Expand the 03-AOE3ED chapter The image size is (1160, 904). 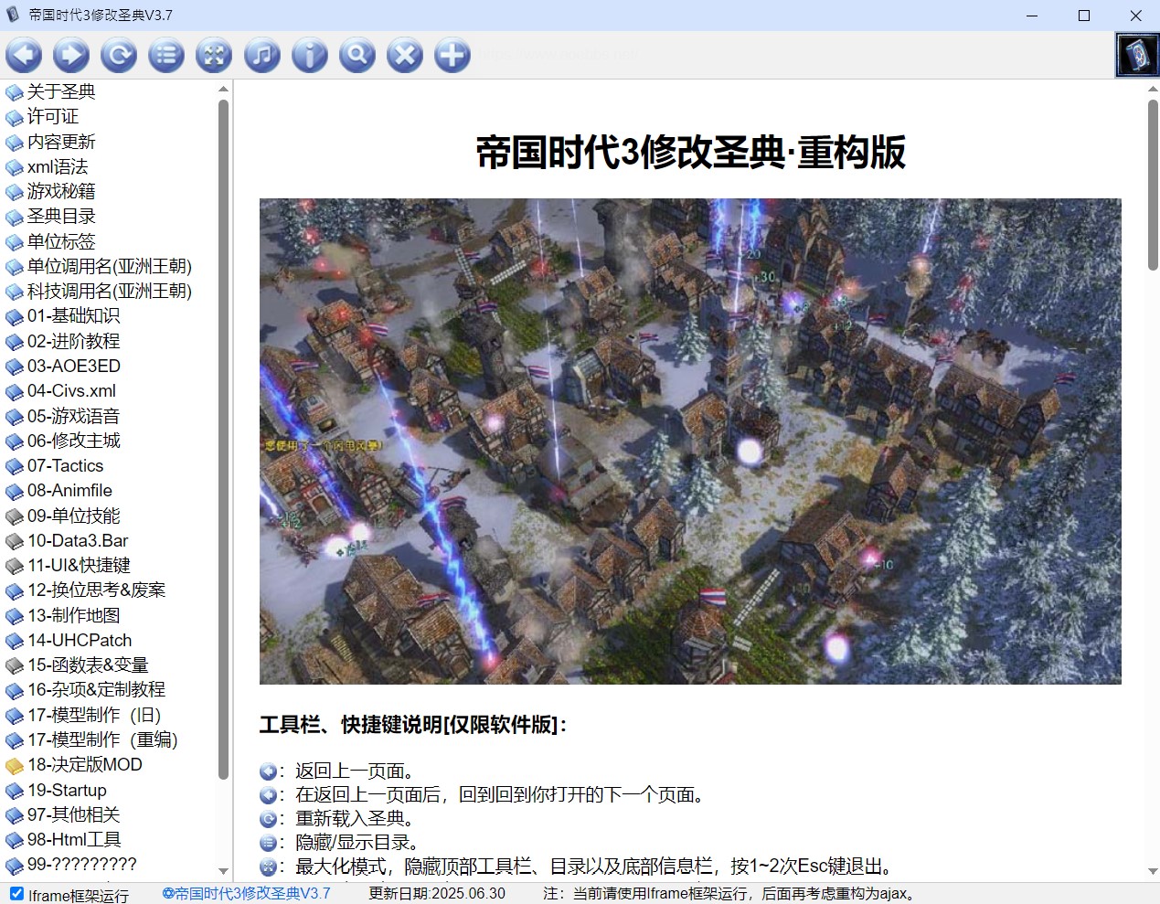(74, 366)
